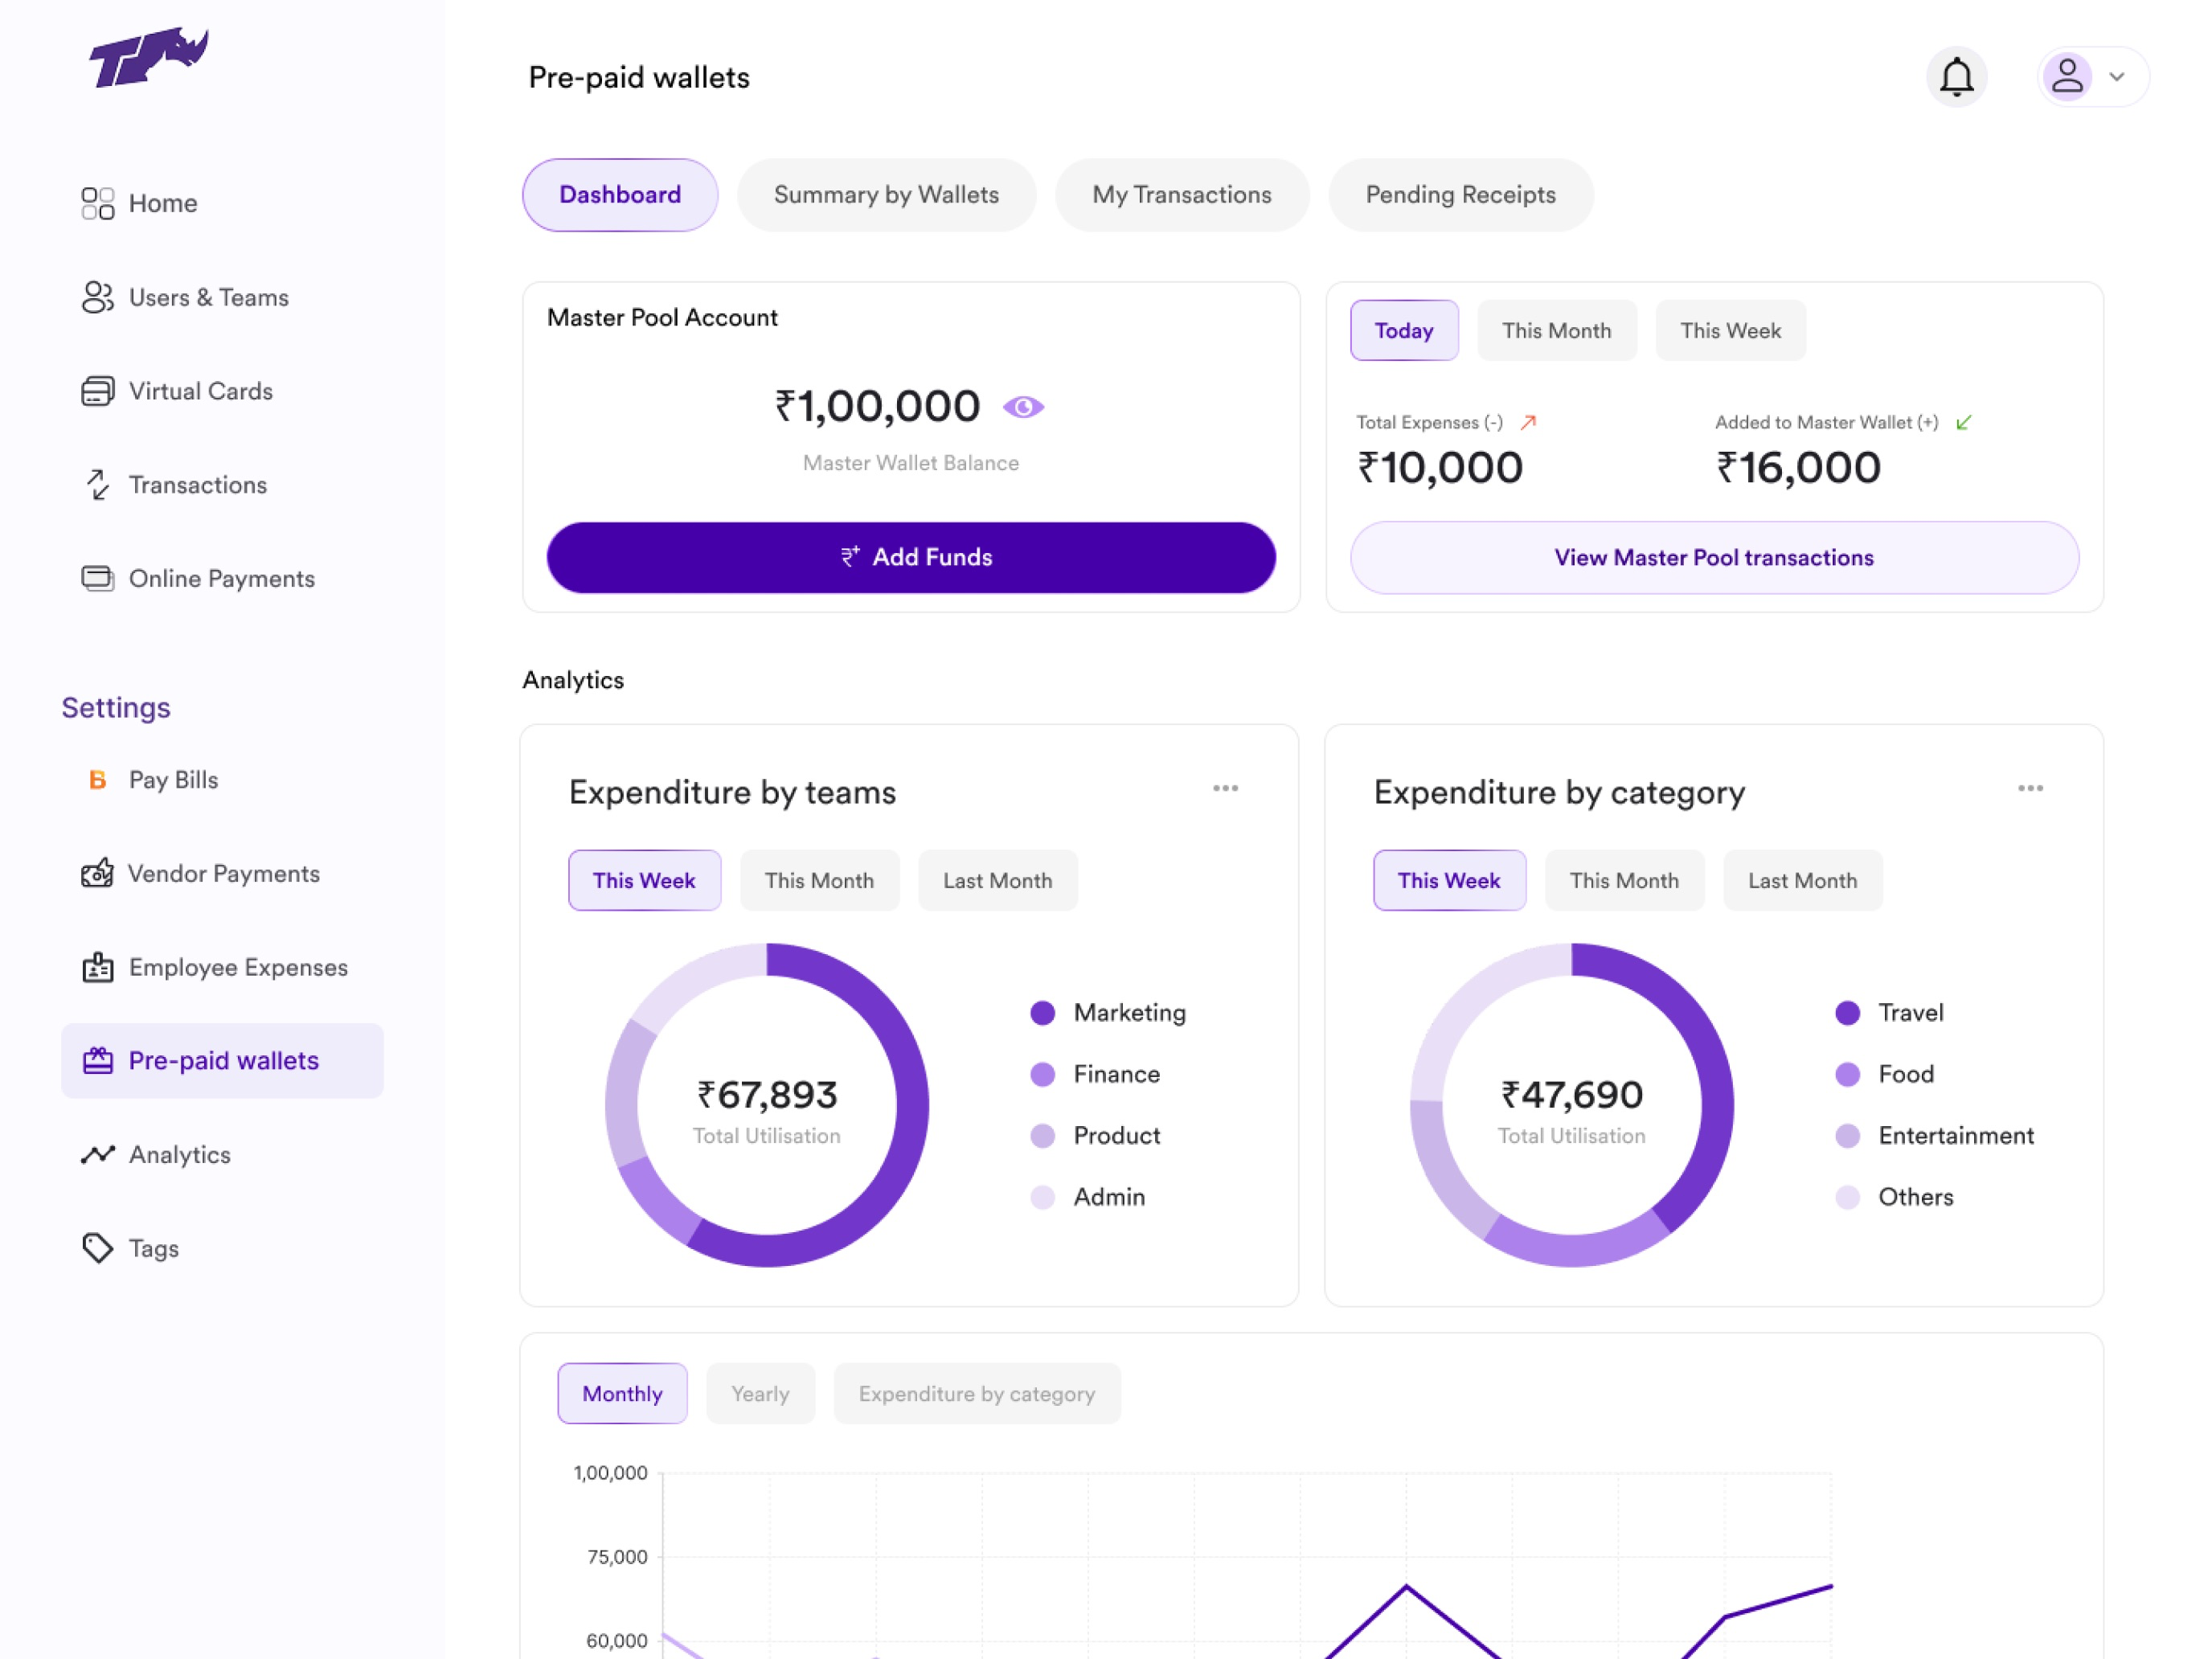This screenshot has height=1659, width=2212.
Task: Click the Others legend color dot
Action: coord(1847,1197)
